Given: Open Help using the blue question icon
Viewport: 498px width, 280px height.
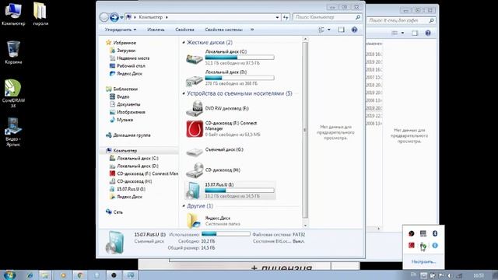Looking at the screenshot, I should (x=355, y=30).
